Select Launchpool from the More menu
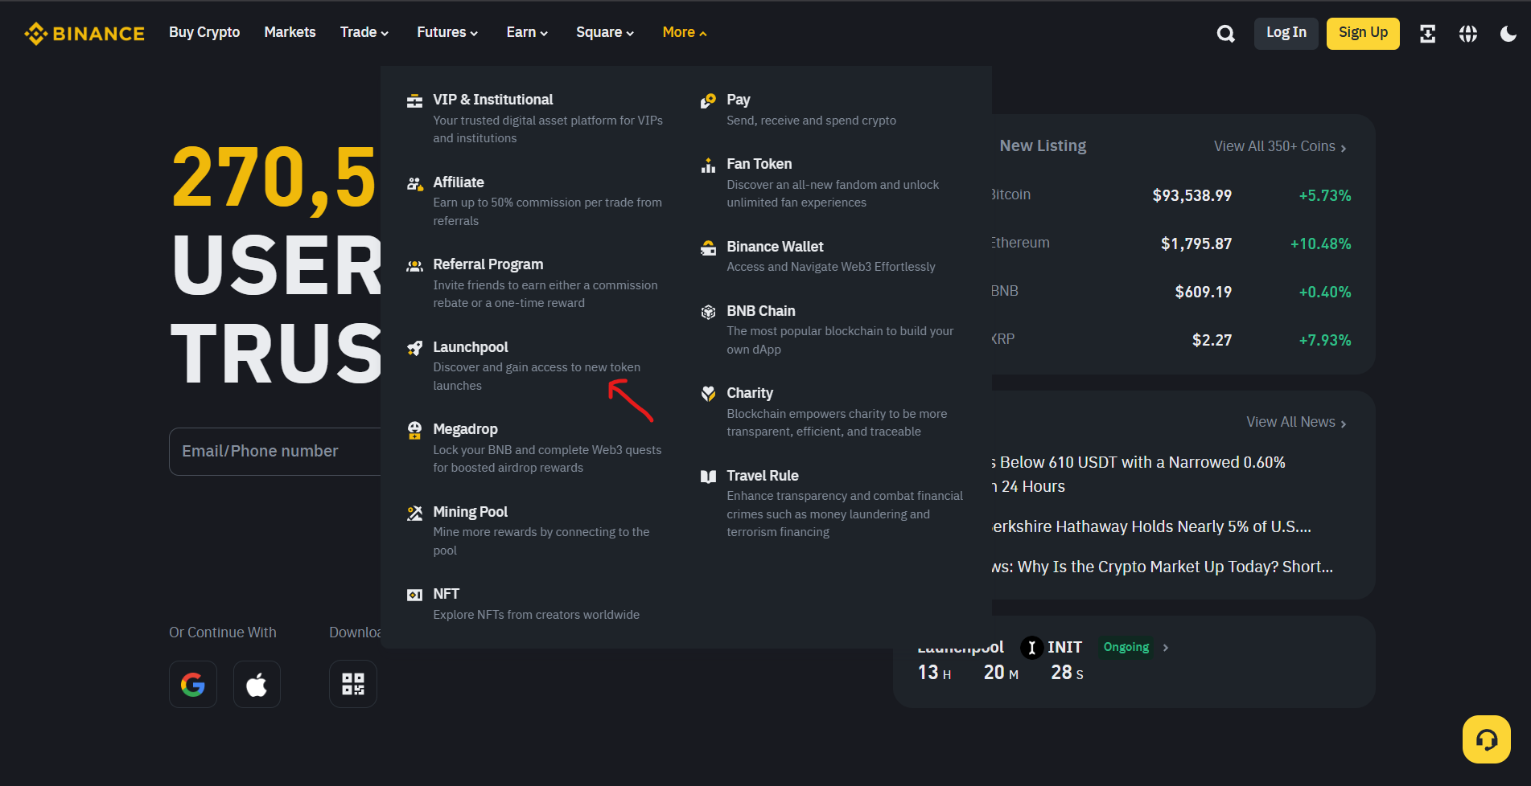1531x786 pixels. click(471, 347)
